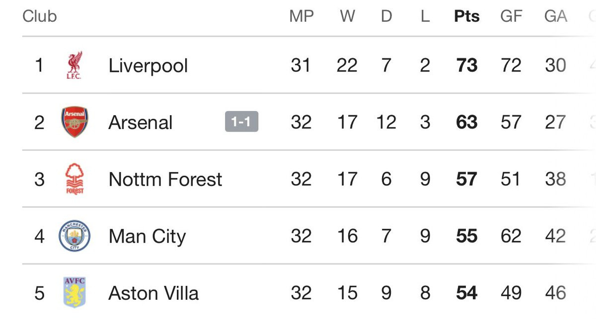Click Arsenal's live 1-1 score badge
Image resolution: width=596 pixels, height=328 pixels.
[x=241, y=122]
